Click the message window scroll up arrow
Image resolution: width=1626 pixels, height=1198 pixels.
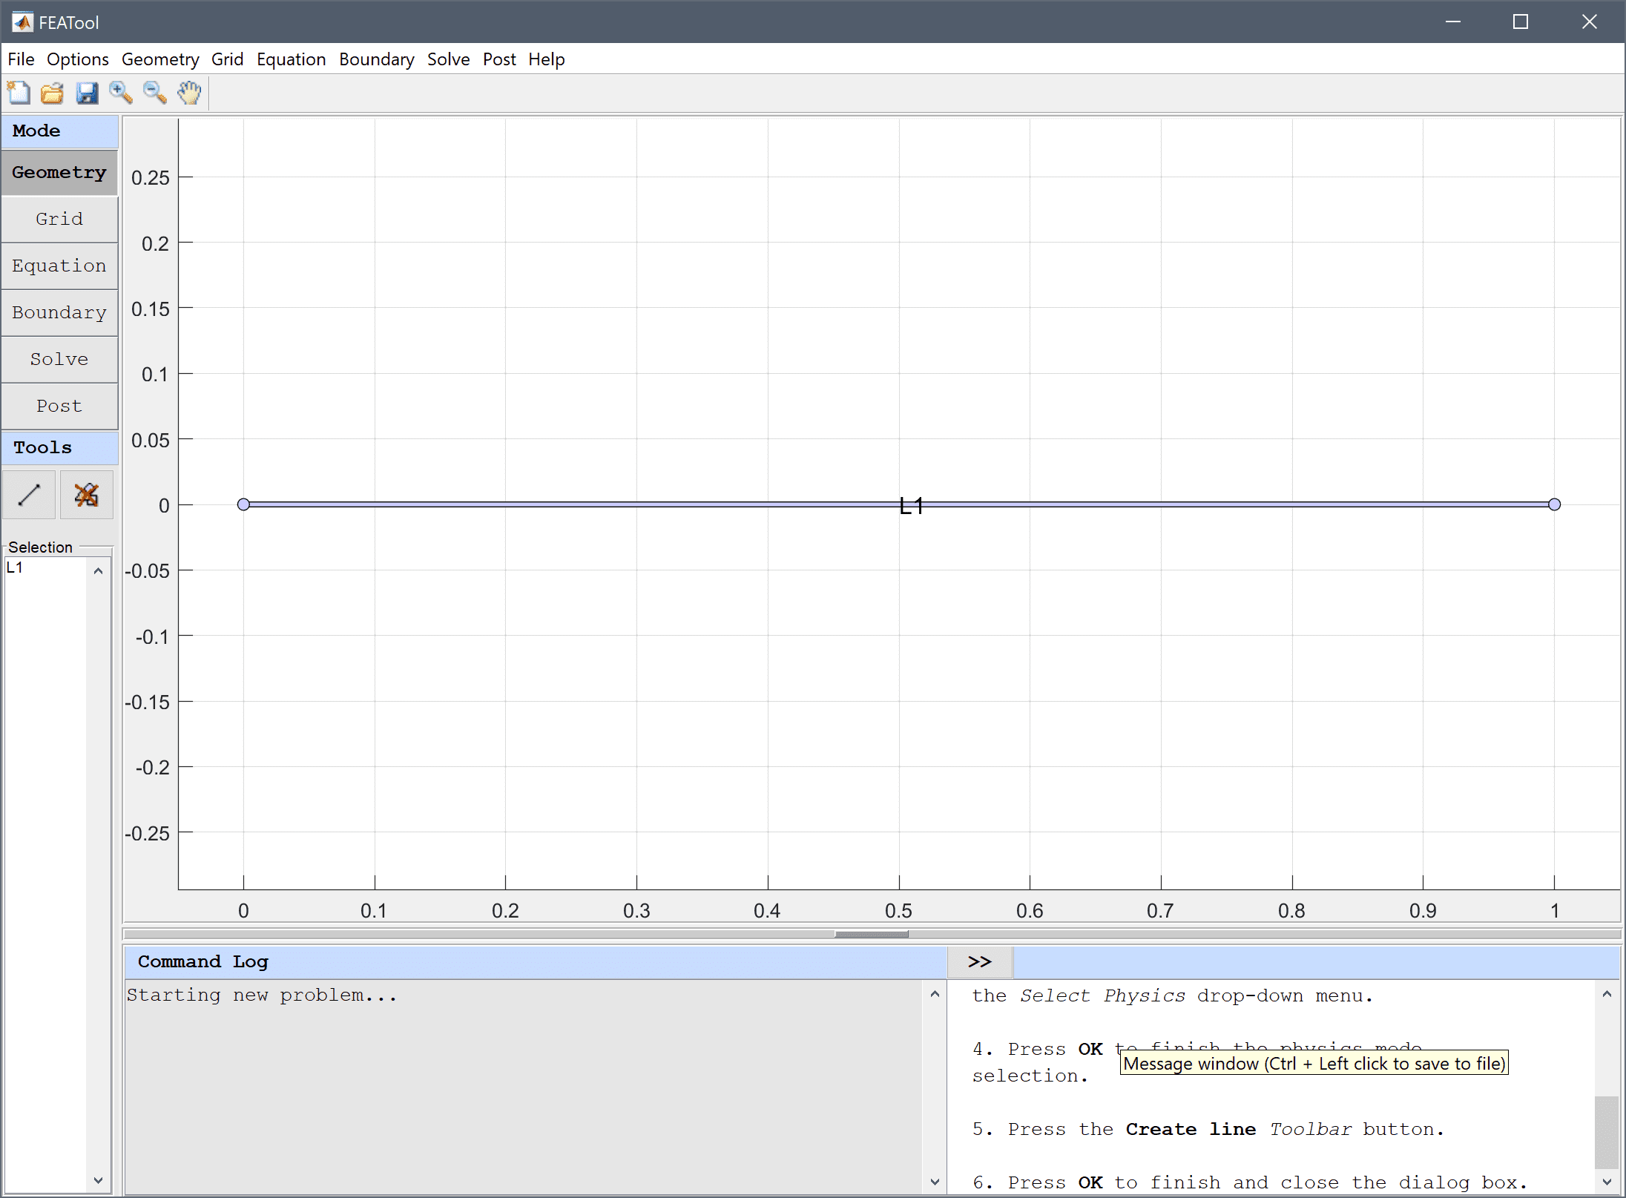tap(1607, 994)
